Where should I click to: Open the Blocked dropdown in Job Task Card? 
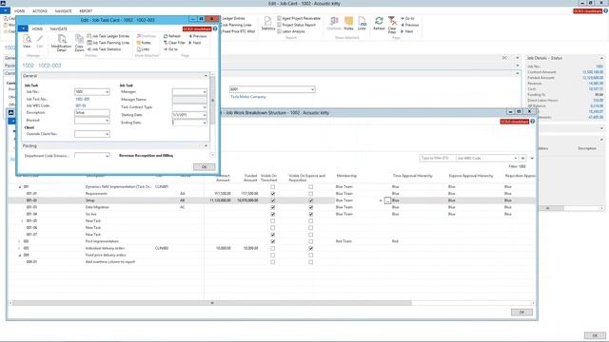(107, 121)
